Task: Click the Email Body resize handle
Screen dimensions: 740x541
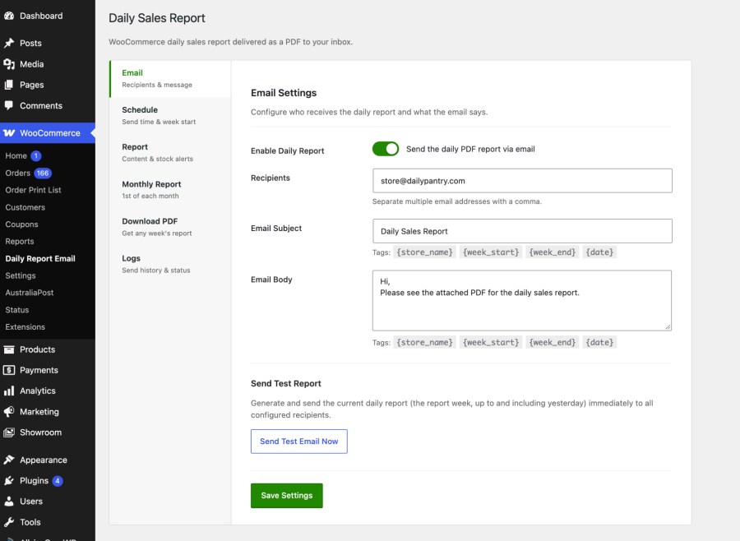Action: point(668,326)
